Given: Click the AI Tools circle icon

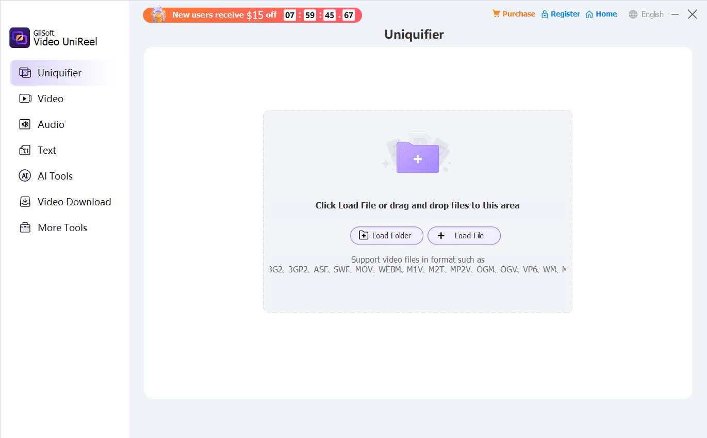Looking at the screenshot, I should pos(25,176).
